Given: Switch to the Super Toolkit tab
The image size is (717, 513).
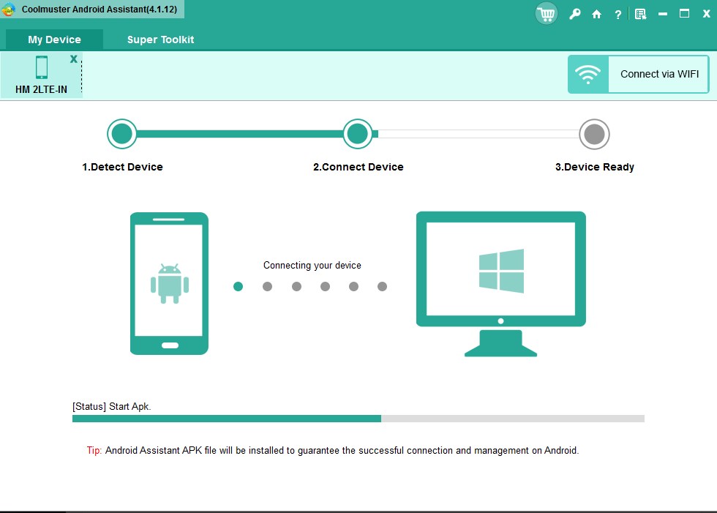Looking at the screenshot, I should (x=160, y=40).
